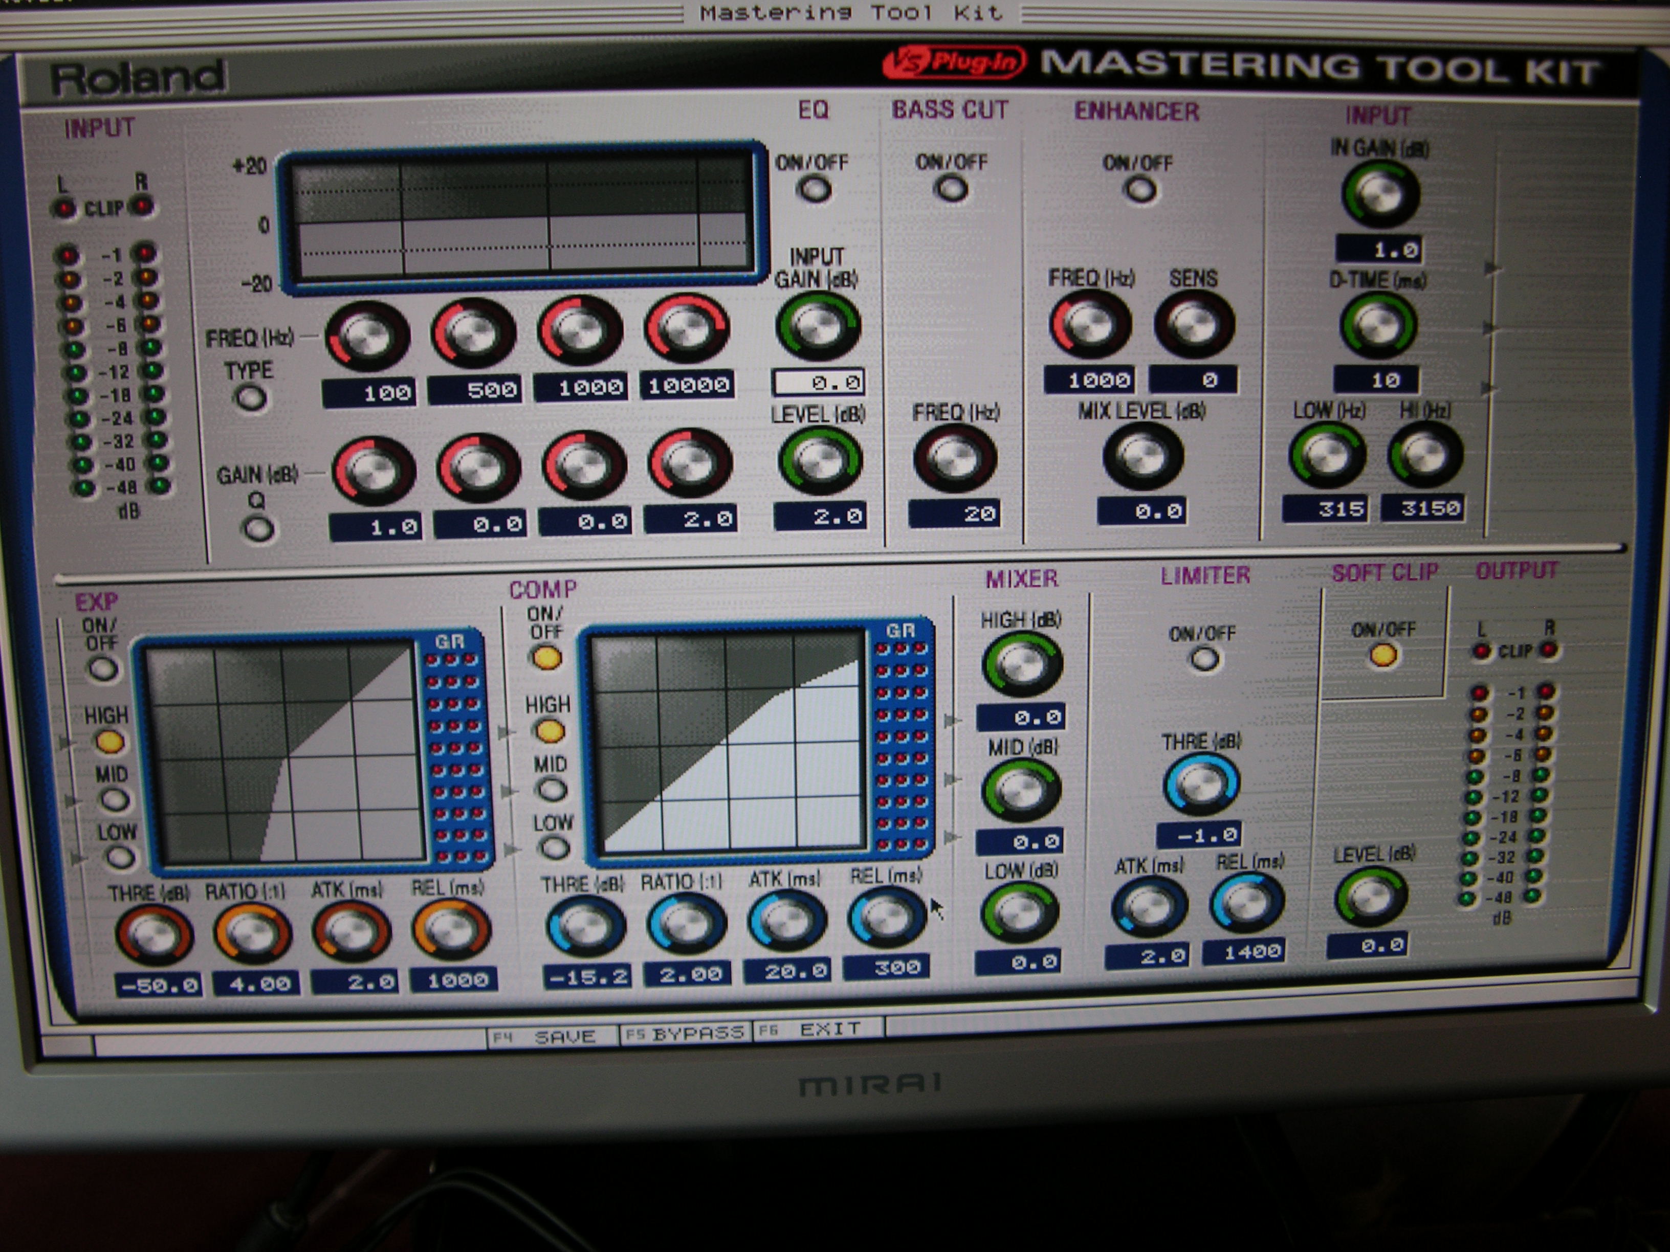Click the EQ Input Gain value field 0.0
1670x1252 pixels.
point(818,382)
